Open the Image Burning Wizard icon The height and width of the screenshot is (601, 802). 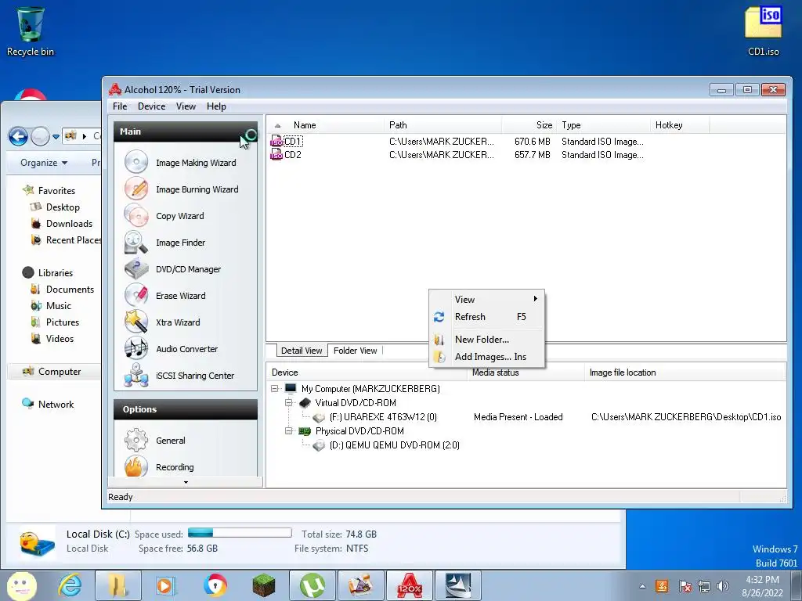[136, 189]
